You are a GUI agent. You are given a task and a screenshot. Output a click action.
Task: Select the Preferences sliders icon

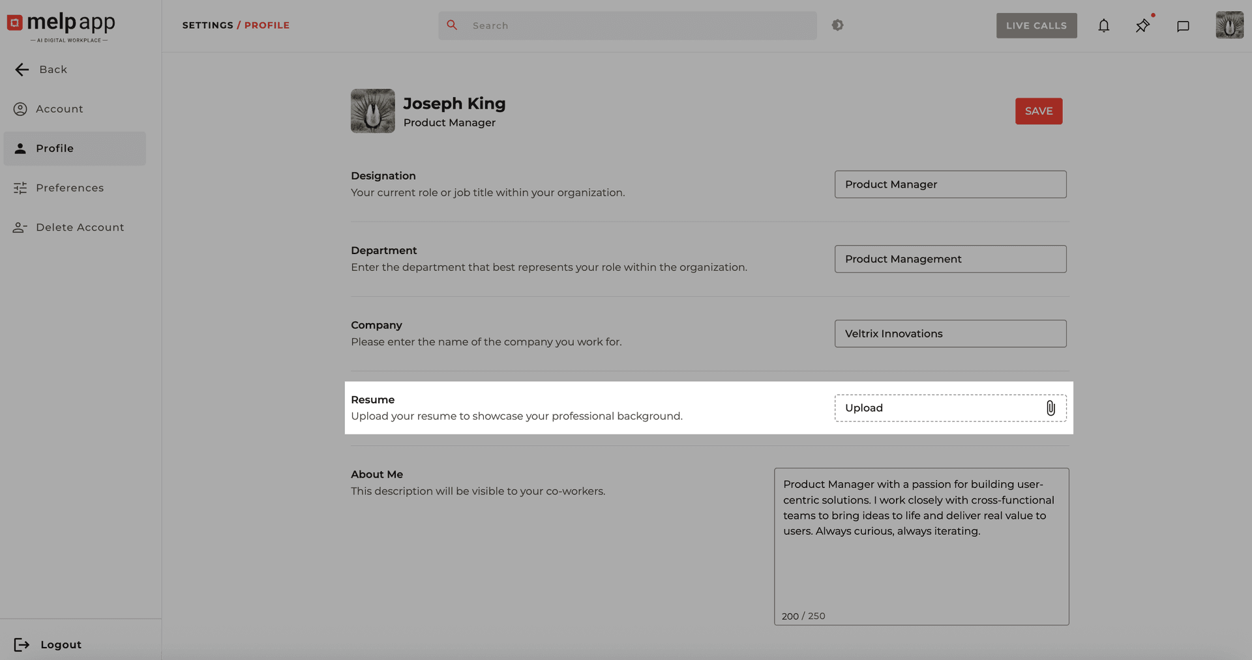pos(20,188)
